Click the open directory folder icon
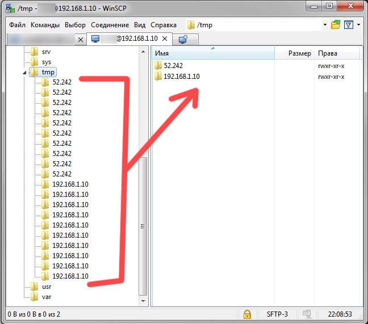Screen dimensions: 368x324 click(336, 25)
